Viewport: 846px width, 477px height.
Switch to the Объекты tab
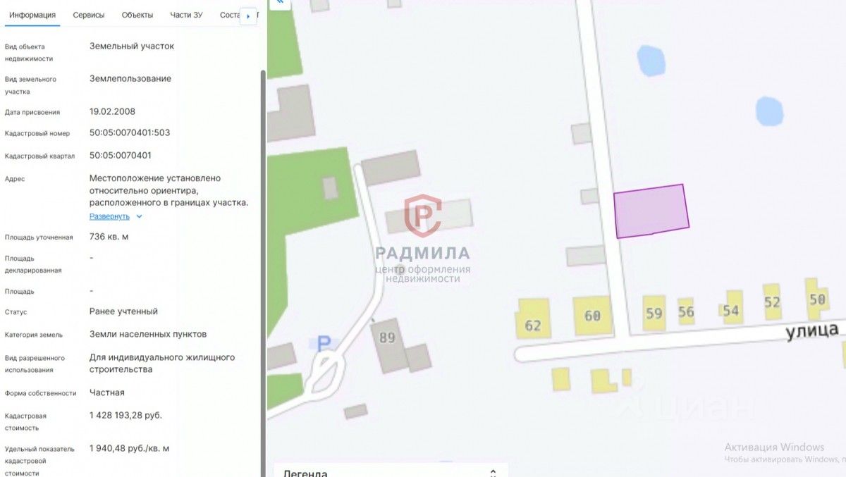click(x=137, y=15)
